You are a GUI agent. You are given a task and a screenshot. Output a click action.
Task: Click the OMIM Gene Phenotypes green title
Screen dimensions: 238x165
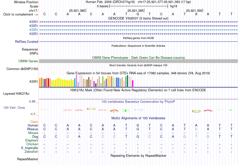(138, 57)
